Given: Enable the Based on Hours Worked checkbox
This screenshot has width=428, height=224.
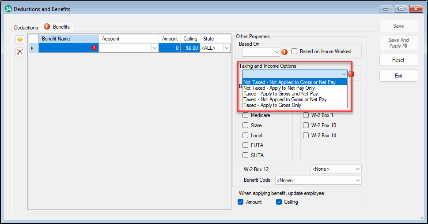Looking at the screenshot, I should 295,51.
